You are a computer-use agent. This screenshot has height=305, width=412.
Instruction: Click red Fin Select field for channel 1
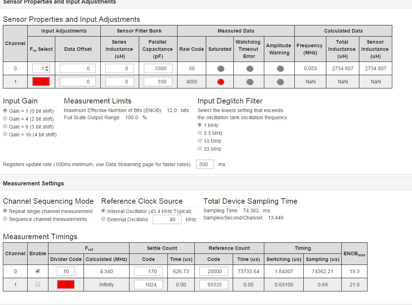[41, 82]
